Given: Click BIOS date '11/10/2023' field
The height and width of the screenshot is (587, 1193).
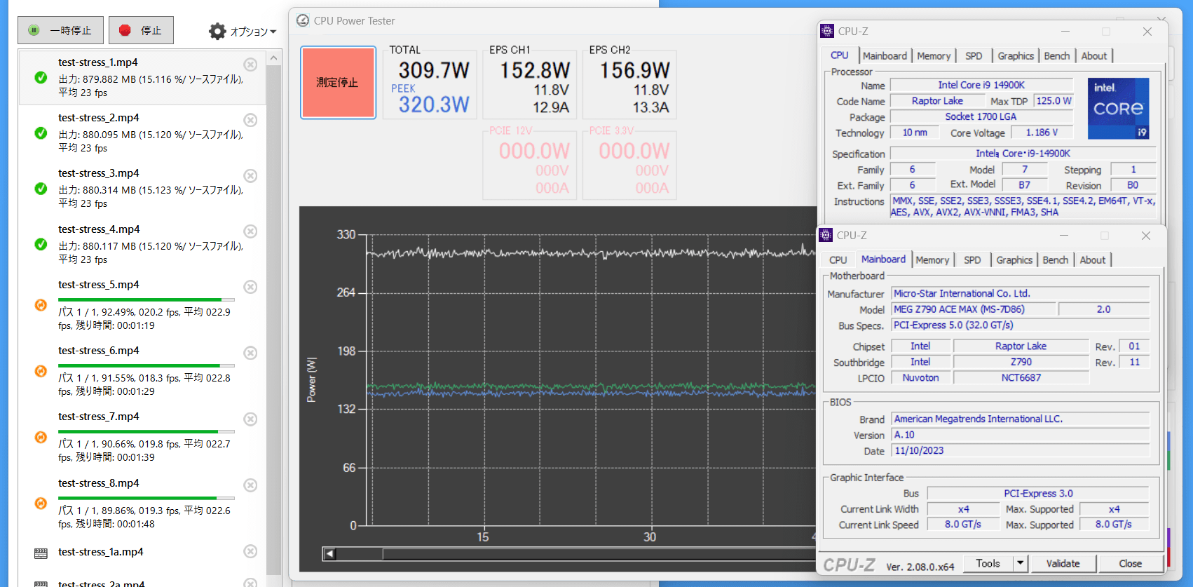Looking at the screenshot, I should (1021, 451).
